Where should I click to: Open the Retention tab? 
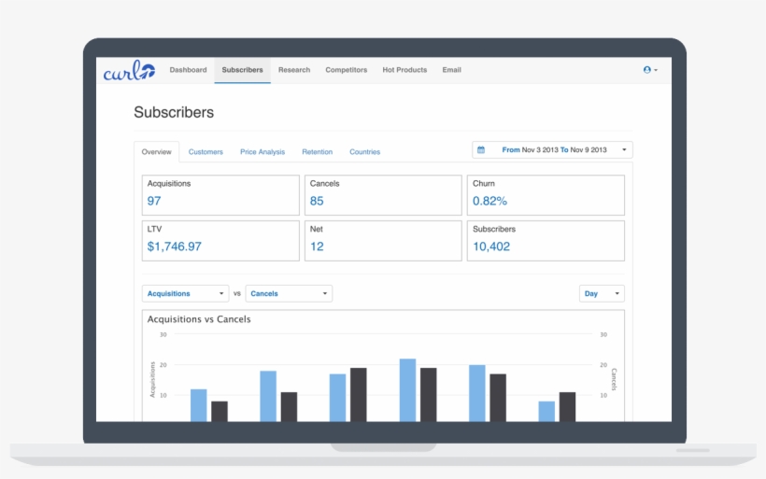[317, 151]
